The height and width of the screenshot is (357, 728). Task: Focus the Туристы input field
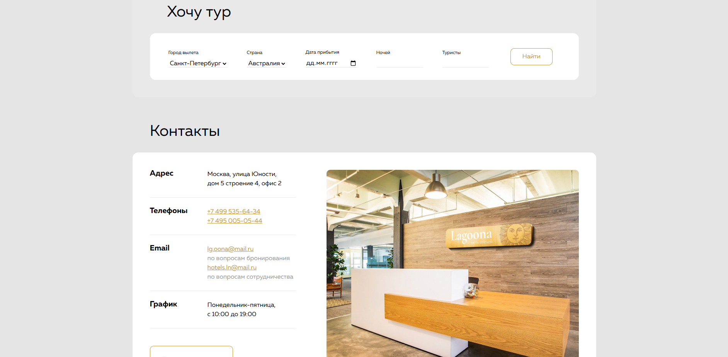466,64
